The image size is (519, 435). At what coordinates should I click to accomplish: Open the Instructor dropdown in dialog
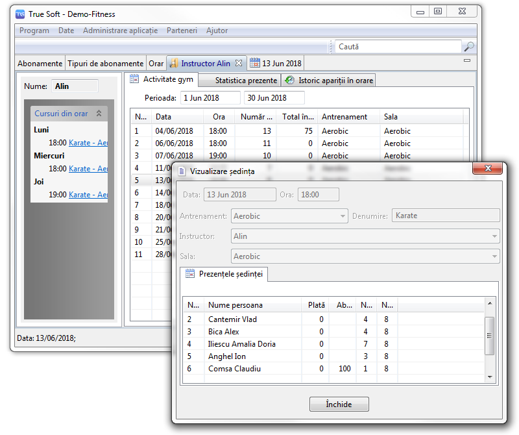tap(495, 236)
